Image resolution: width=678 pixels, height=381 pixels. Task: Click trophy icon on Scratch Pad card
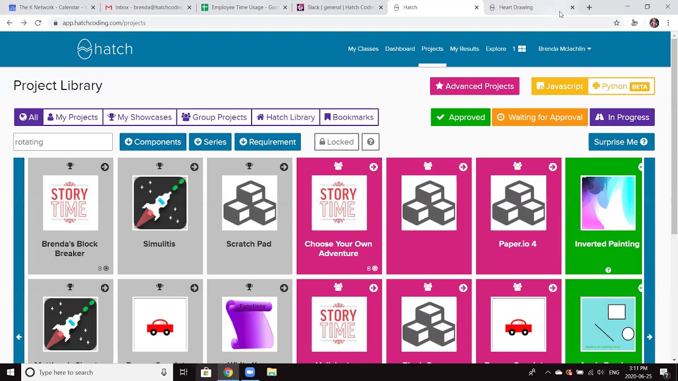[x=249, y=166]
